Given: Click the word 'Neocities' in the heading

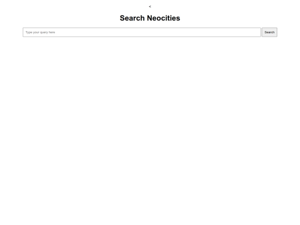Looking at the screenshot, I should [163, 18].
